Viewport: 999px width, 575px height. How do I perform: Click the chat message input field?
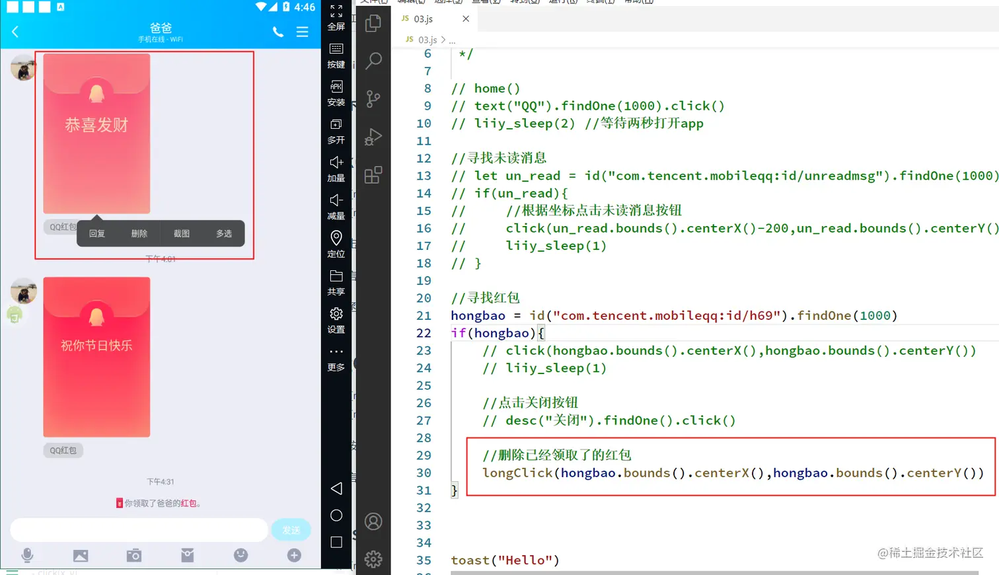(139, 530)
